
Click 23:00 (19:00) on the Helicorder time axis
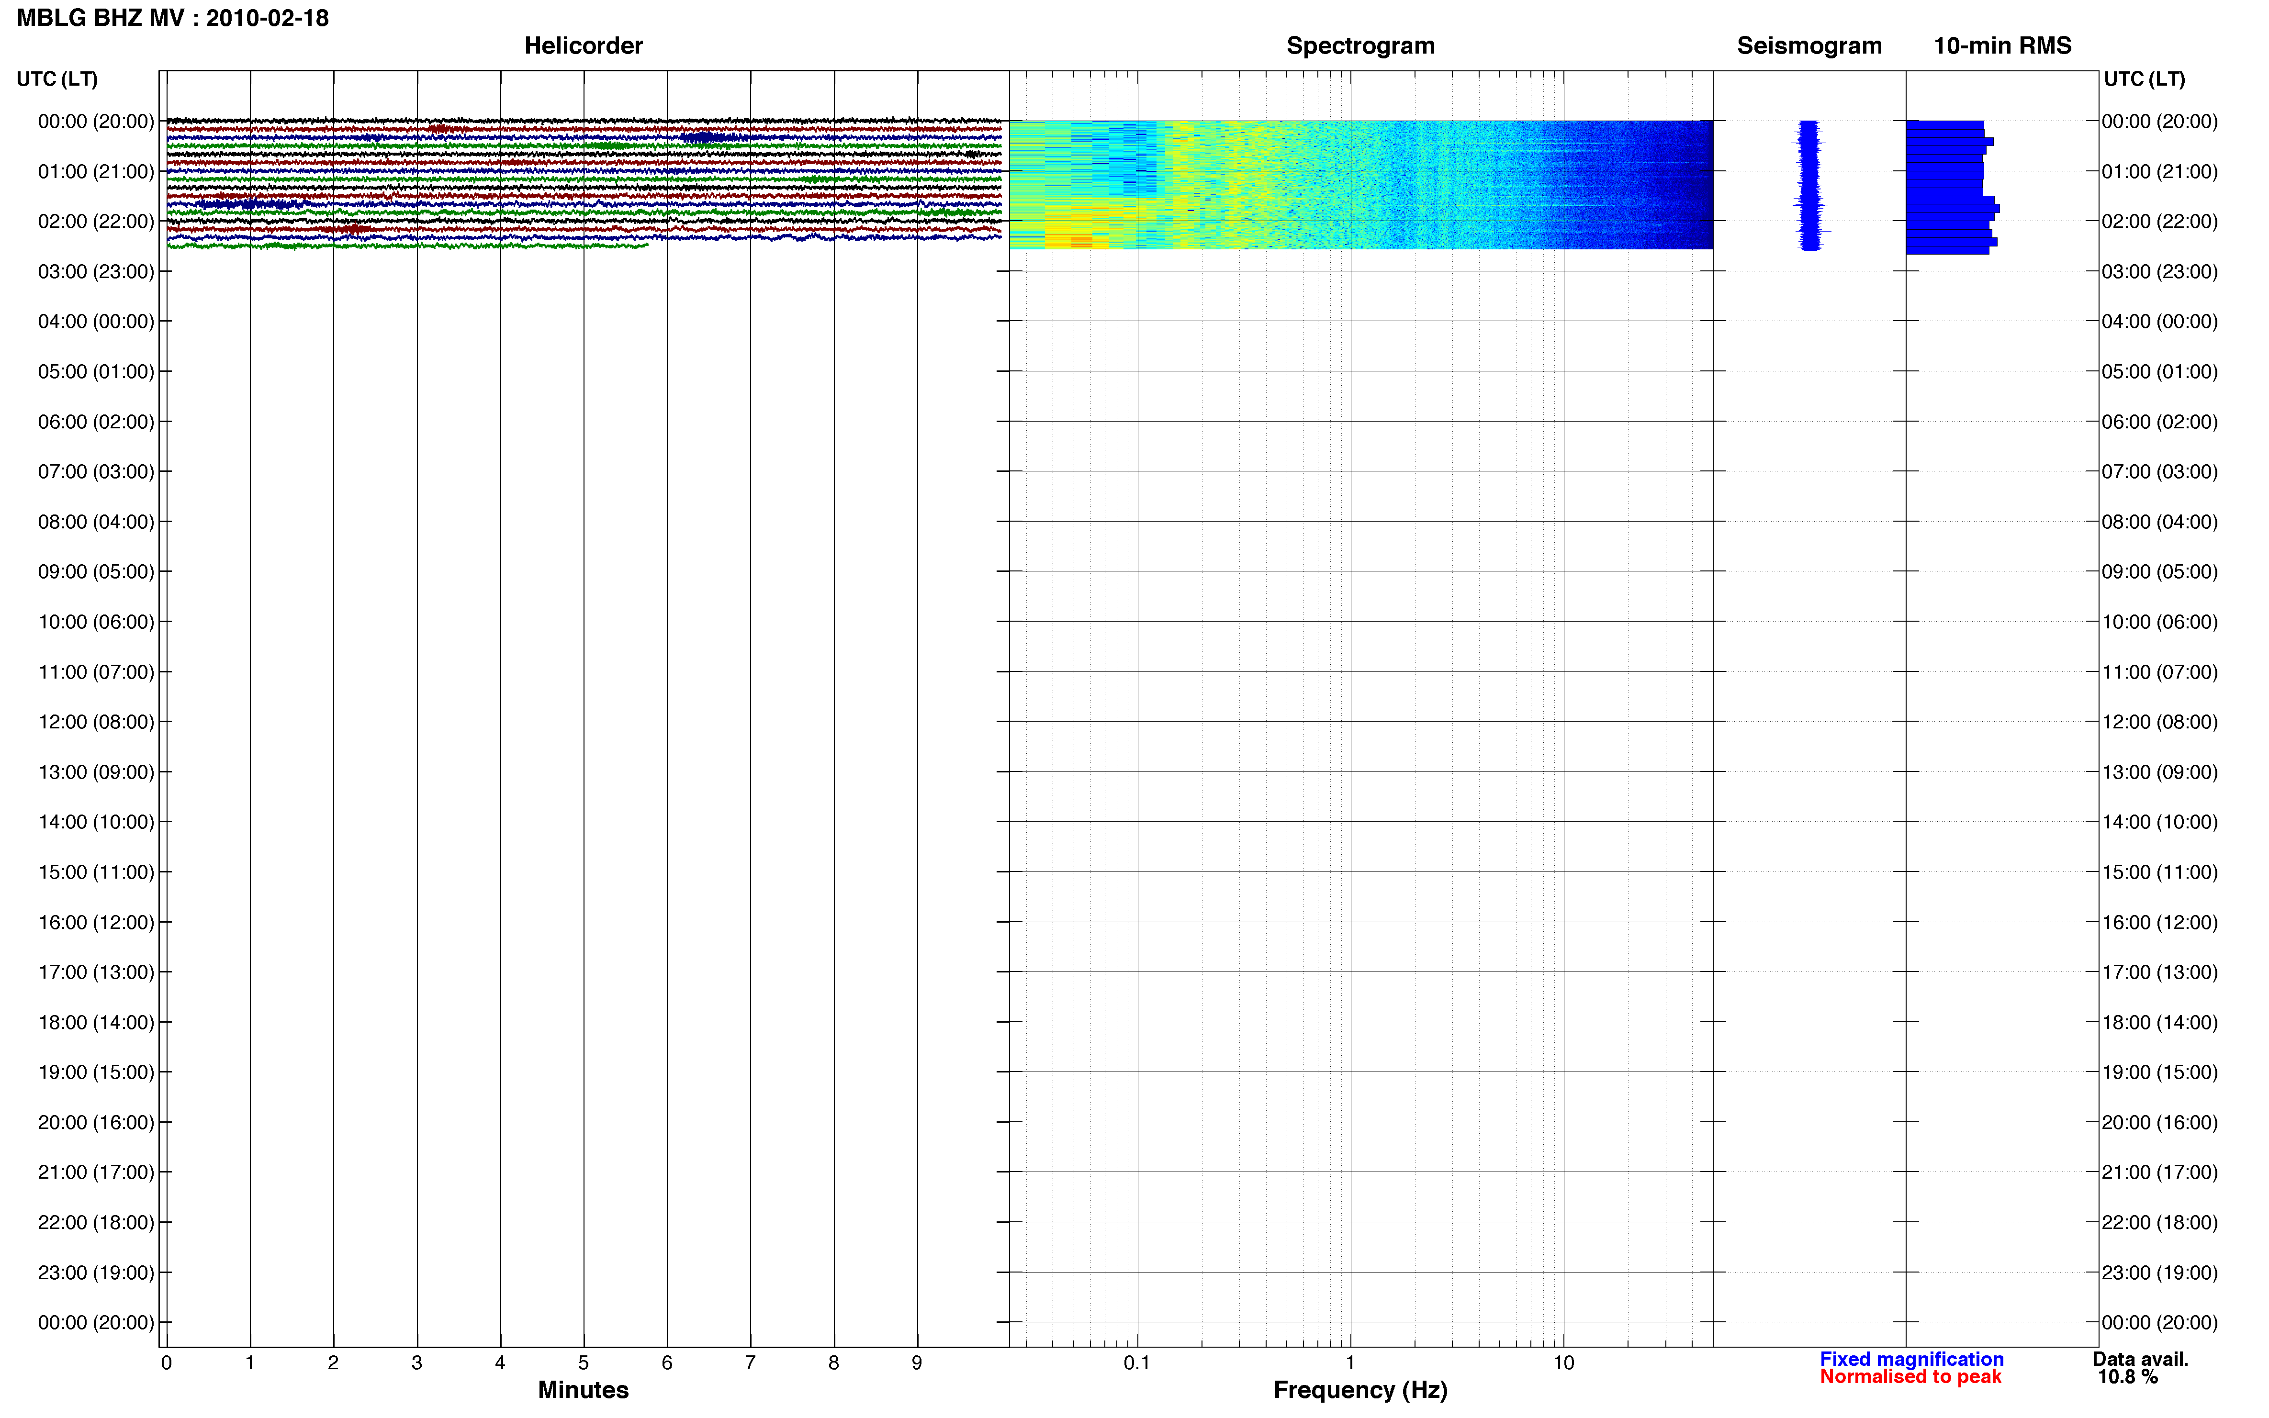pos(96,1272)
